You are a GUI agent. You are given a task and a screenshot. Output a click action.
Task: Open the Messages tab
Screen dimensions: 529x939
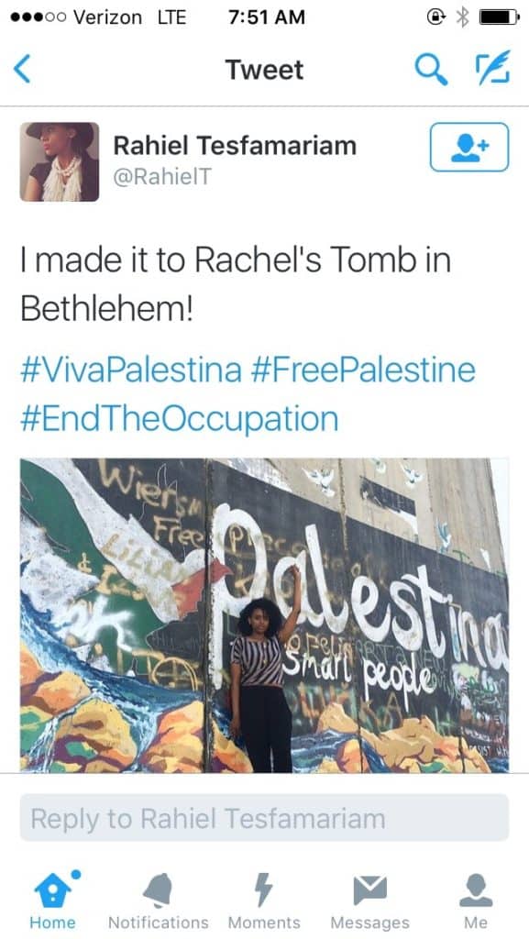coord(369,900)
